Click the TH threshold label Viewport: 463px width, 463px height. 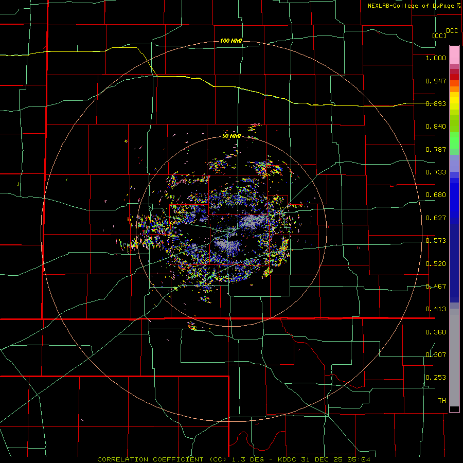pos(442,401)
